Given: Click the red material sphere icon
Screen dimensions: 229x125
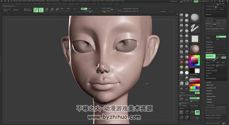Looking at the screenshot, I should (x=181, y=63).
